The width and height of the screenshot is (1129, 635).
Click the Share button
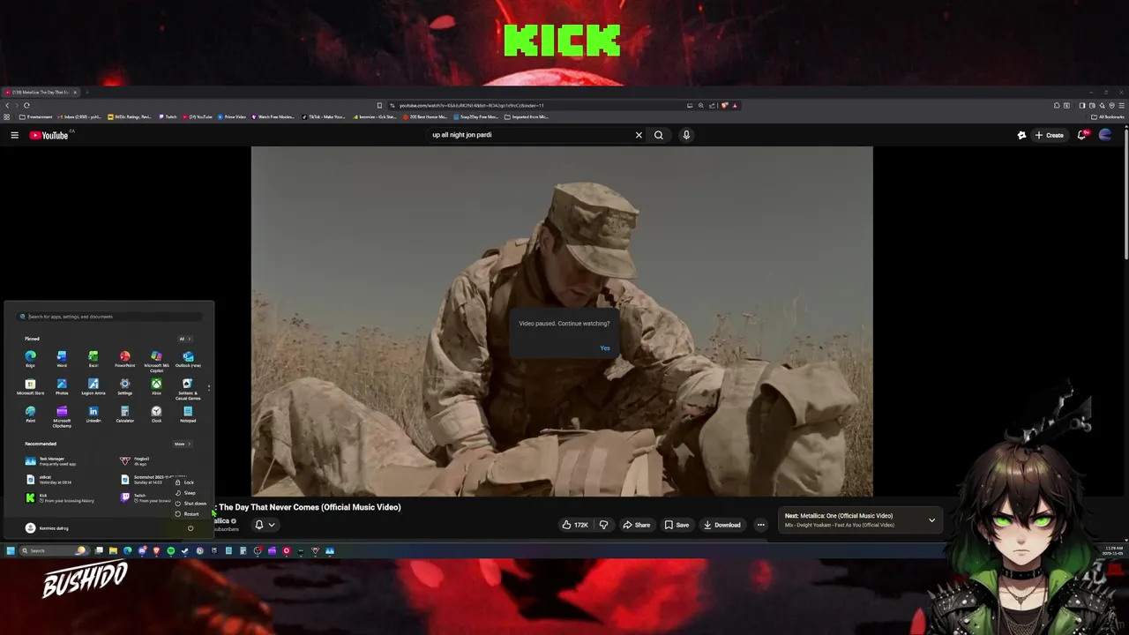[637, 525]
